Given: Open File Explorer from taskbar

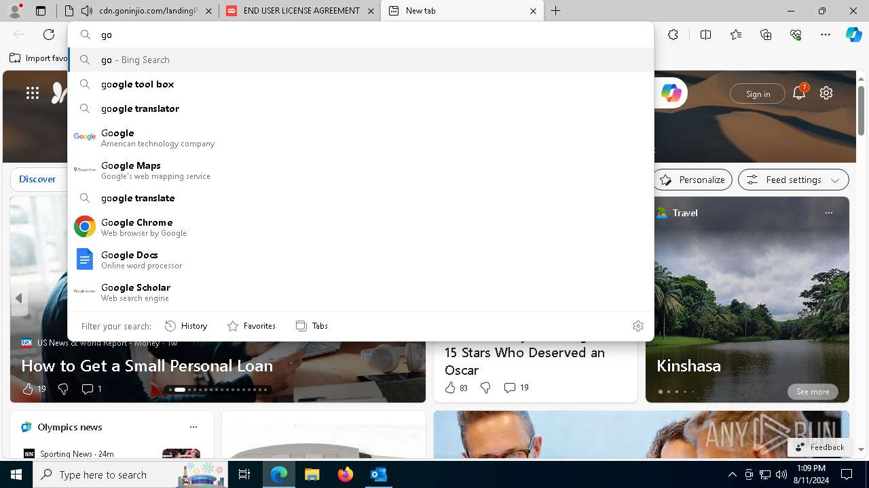Looking at the screenshot, I should [x=312, y=474].
